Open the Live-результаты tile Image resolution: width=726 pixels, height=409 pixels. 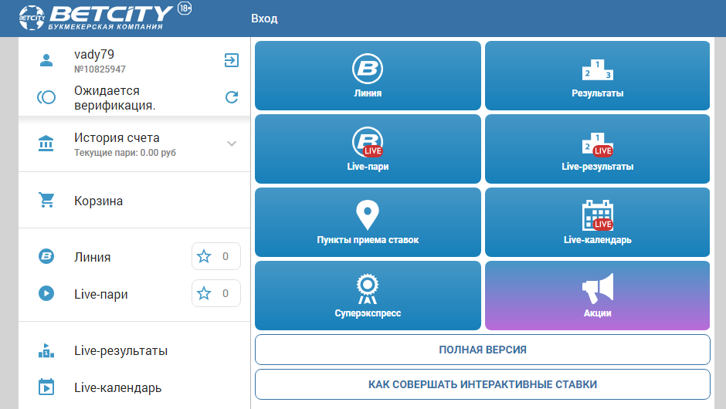(x=597, y=149)
